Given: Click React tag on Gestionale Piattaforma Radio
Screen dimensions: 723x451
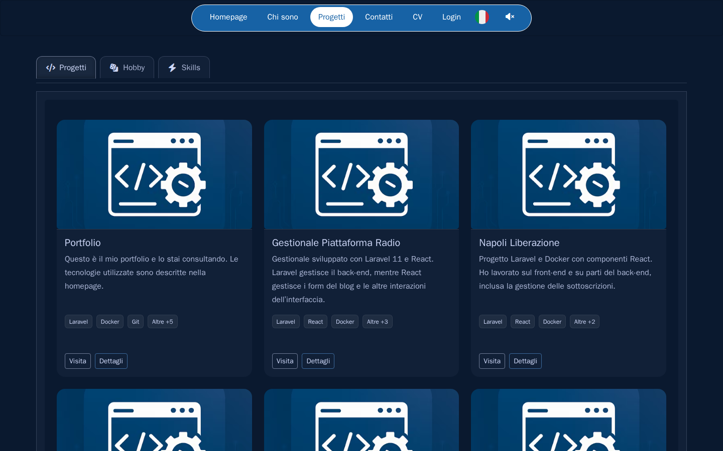Looking at the screenshot, I should point(315,322).
